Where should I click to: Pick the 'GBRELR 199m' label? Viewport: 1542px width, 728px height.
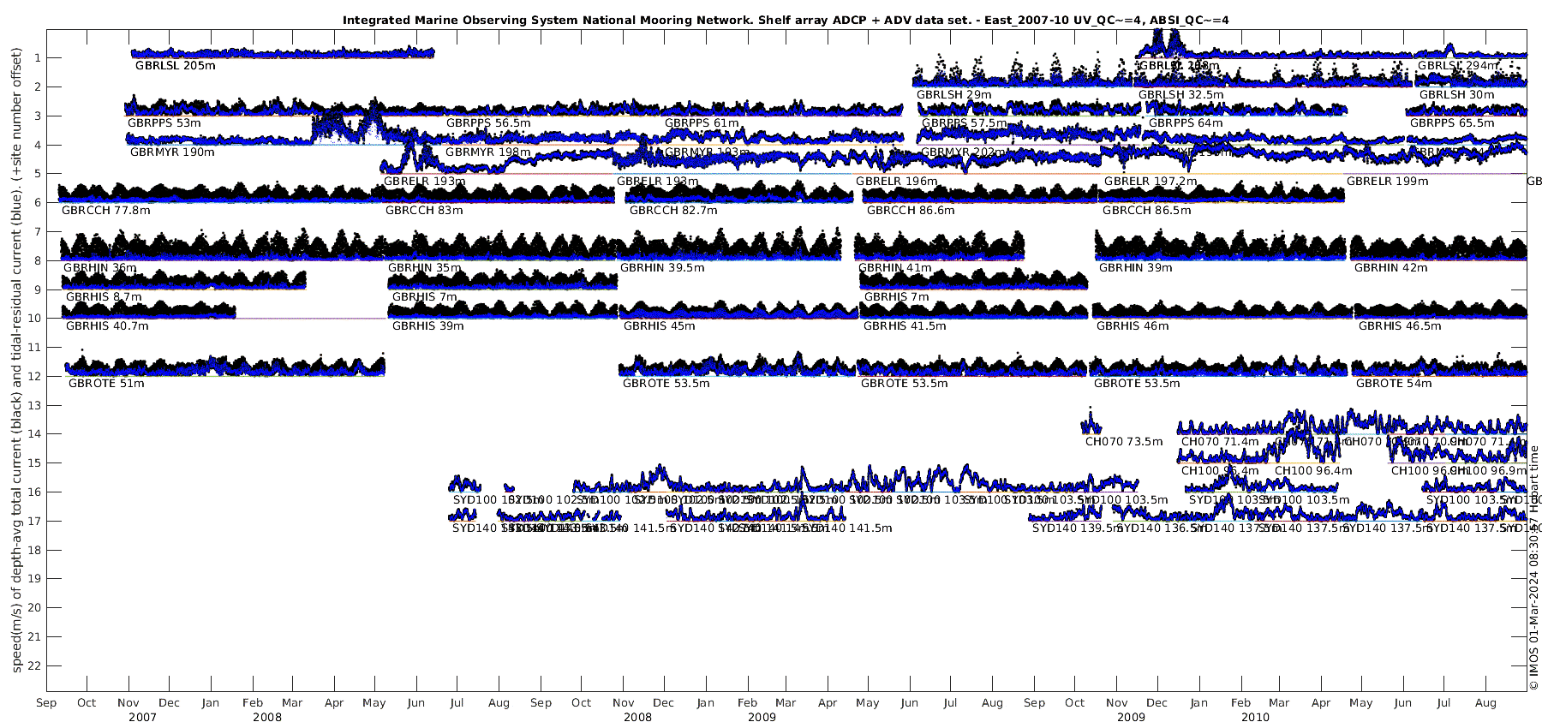pos(1388,182)
